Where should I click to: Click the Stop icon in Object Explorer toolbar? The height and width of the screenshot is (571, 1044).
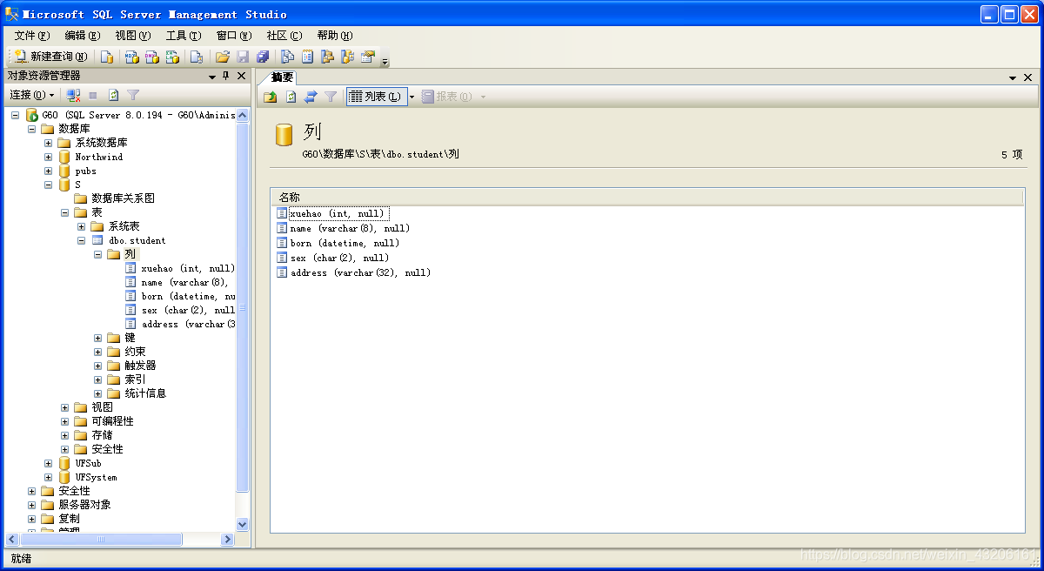tap(93, 95)
